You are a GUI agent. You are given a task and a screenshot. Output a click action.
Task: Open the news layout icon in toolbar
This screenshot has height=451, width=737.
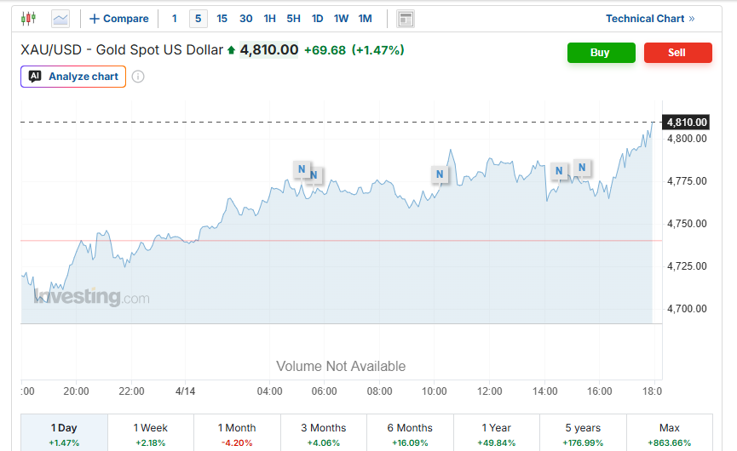[x=406, y=19]
